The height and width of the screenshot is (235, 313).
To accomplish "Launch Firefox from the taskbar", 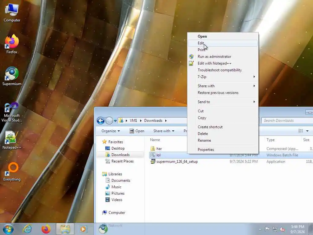I will (46, 229).
